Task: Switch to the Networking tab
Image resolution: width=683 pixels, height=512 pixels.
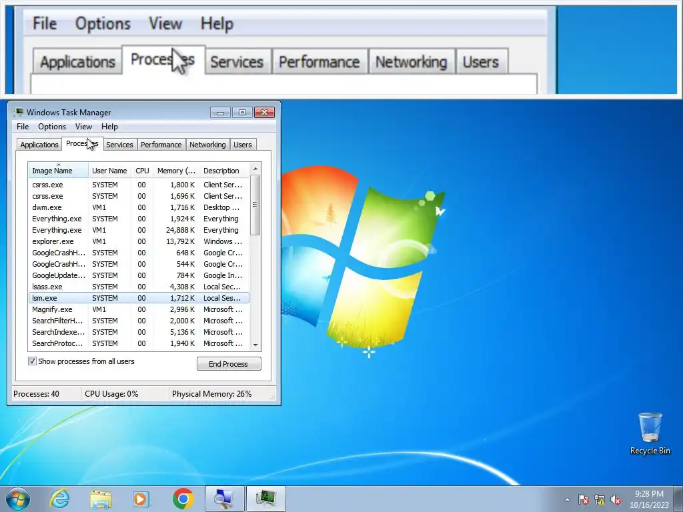Action: tap(207, 145)
